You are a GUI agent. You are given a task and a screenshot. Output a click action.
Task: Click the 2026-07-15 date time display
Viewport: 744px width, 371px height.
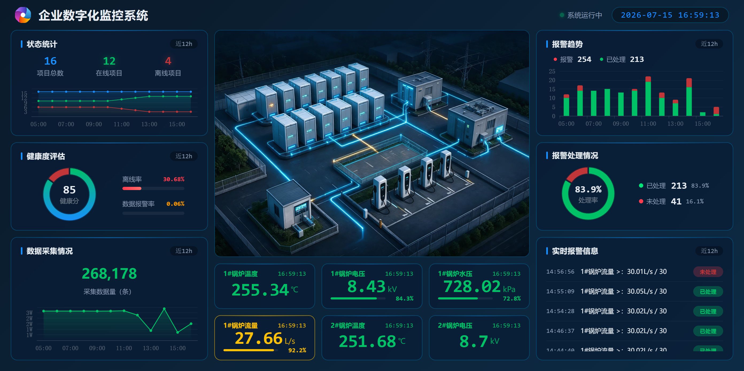[670, 15]
